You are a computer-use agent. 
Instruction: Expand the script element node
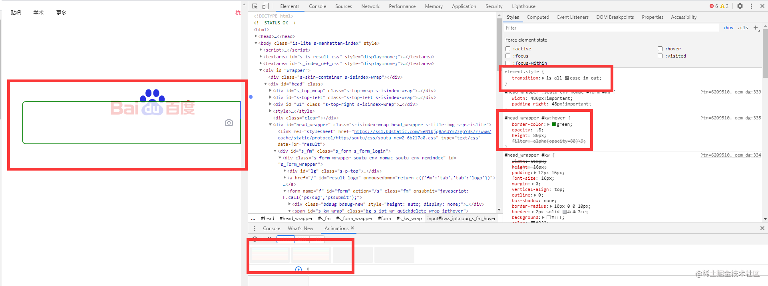click(x=261, y=50)
